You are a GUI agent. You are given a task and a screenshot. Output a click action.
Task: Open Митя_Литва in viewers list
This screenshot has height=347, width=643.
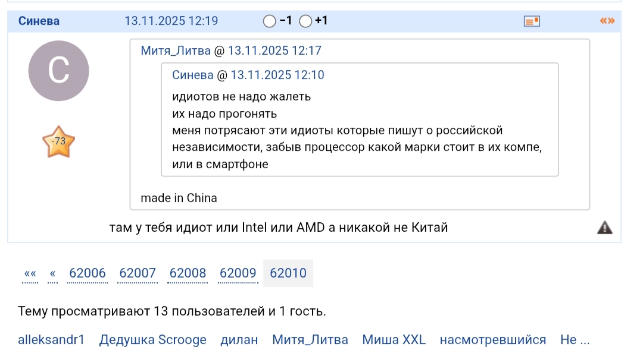pyautogui.click(x=310, y=340)
